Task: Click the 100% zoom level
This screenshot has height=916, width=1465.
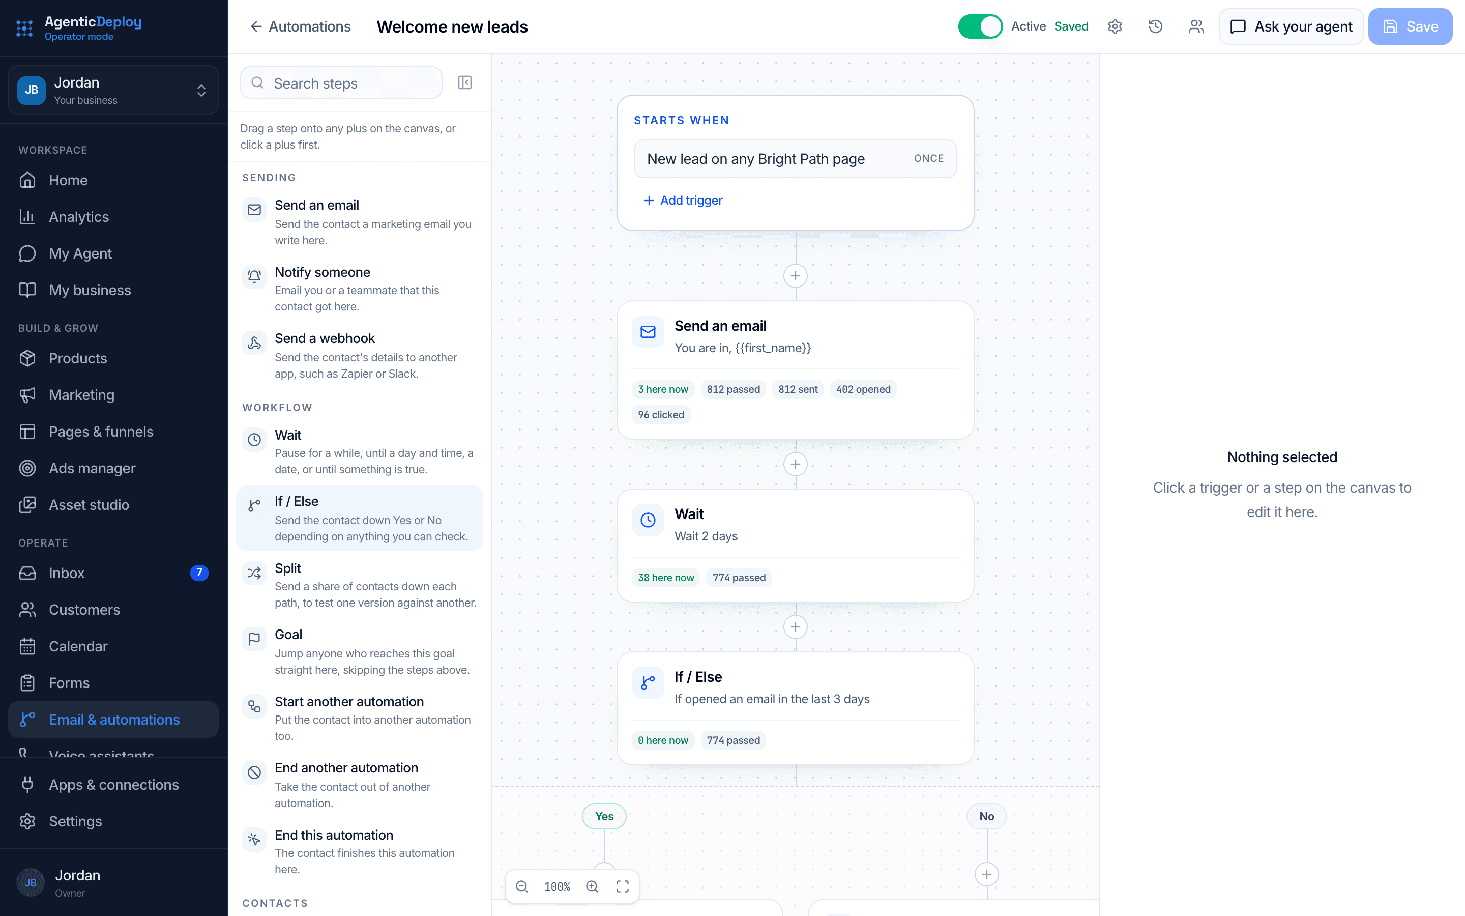Action: point(557,887)
